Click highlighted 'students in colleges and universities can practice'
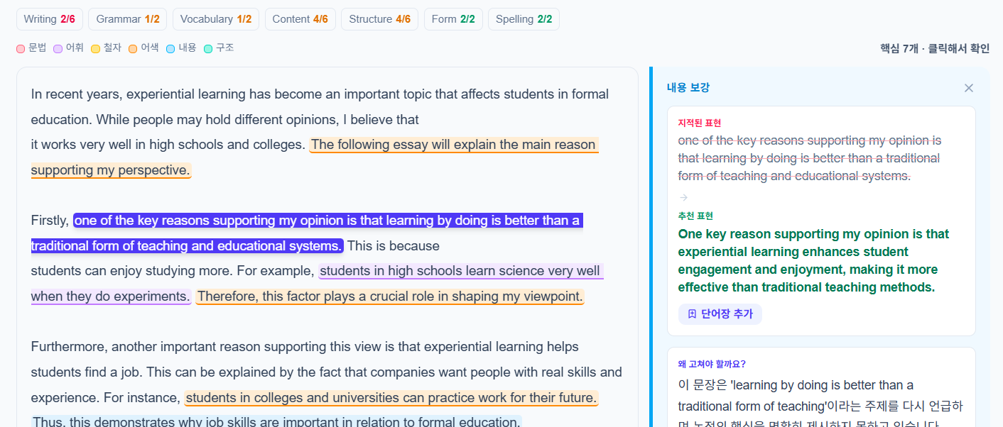 (x=391, y=398)
